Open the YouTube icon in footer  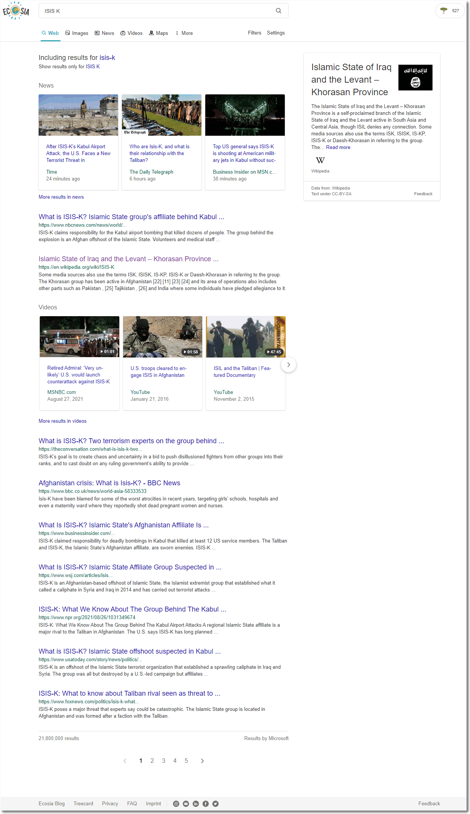tap(186, 803)
